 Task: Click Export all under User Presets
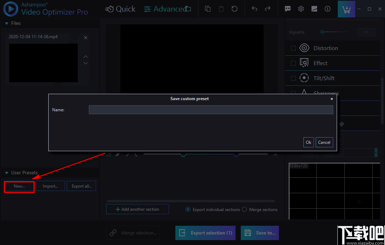tap(81, 186)
